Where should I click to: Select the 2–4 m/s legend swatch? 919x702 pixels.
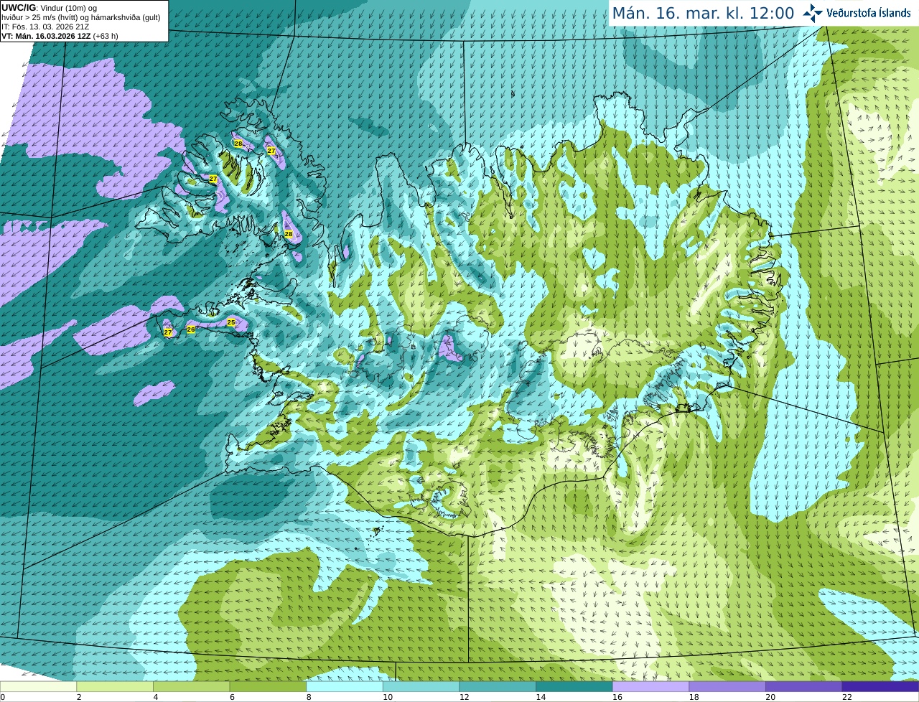115,686
